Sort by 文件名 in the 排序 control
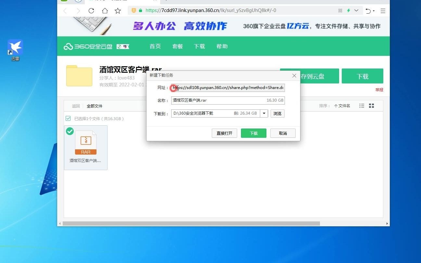The image size is (421, 263). pos(342,106)
